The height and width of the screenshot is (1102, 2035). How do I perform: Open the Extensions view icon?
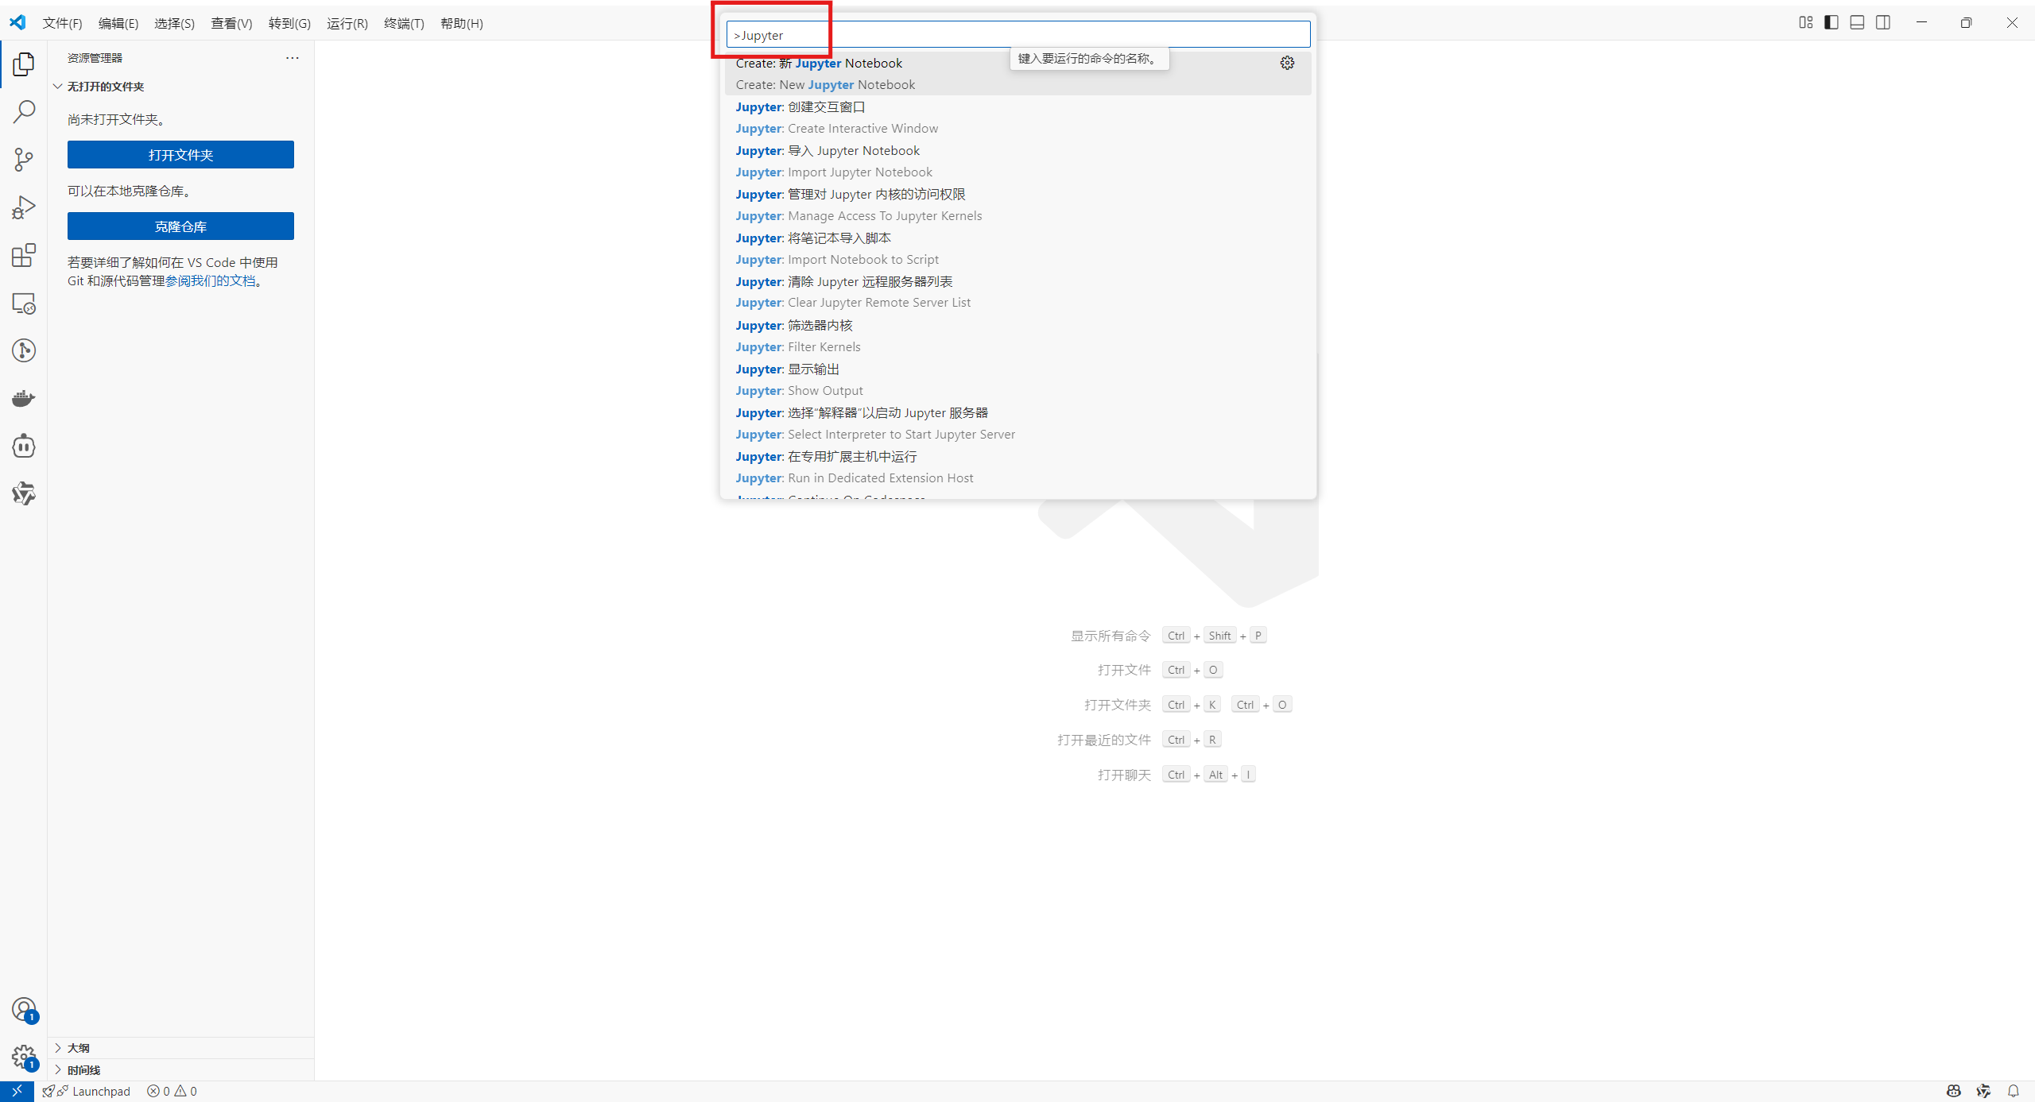24,255
